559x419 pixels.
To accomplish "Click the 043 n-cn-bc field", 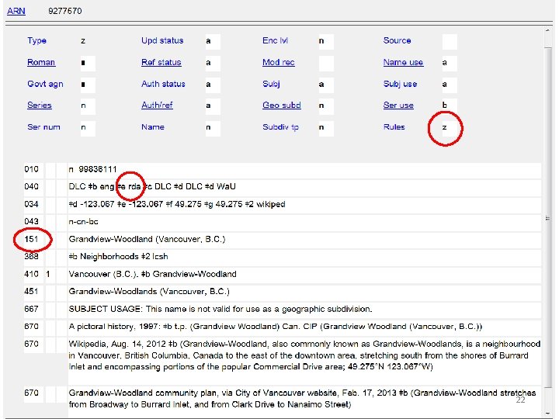I will point(83,222).
